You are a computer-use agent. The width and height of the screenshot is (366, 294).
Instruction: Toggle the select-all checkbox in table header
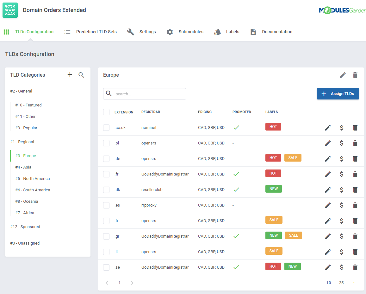click(x=106, y=112)
